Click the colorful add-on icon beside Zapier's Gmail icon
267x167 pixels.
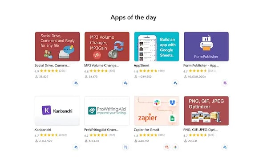(175, 147)
